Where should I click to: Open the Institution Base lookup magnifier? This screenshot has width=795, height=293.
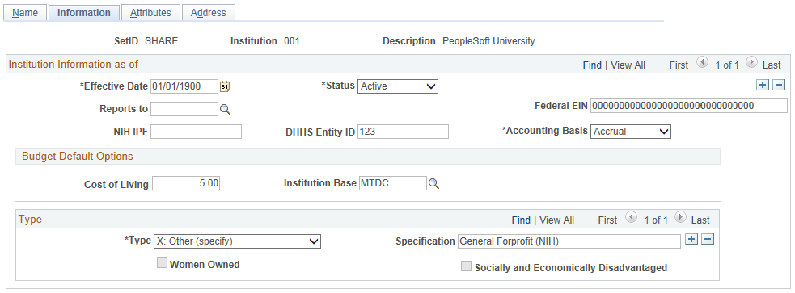[433, 184]
